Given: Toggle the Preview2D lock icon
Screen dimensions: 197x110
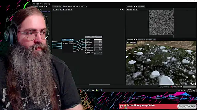Looking at the screenshot, I should (137, 9).
